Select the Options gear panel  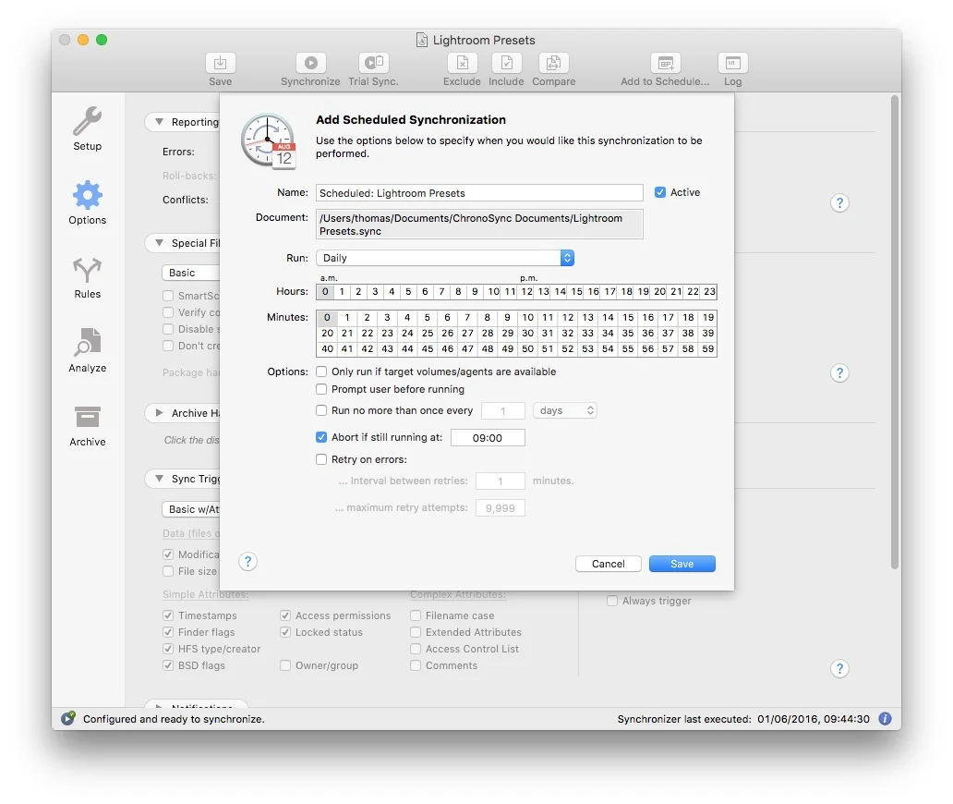88,202
